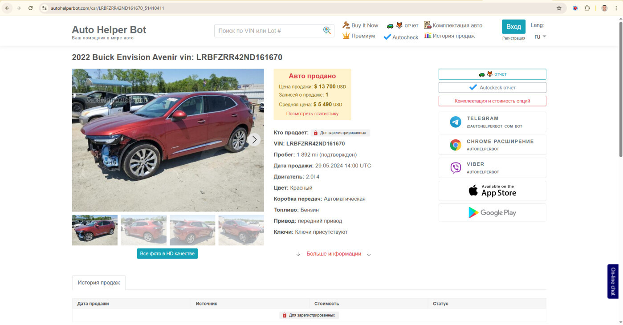
Task: Open the Google Play download badge
Action: 492,212
